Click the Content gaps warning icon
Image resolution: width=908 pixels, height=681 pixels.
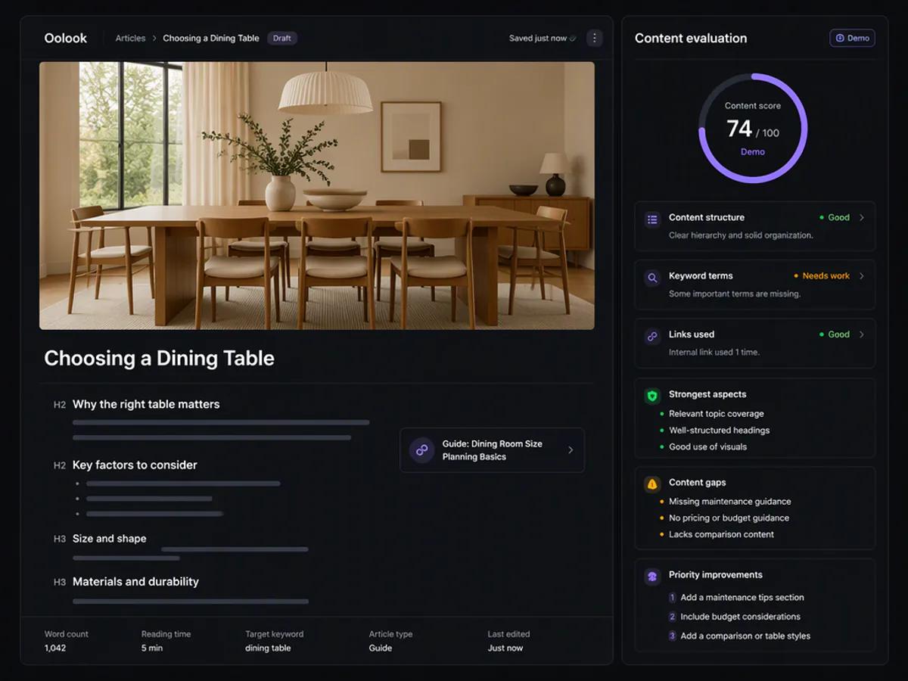pos(652,484)
